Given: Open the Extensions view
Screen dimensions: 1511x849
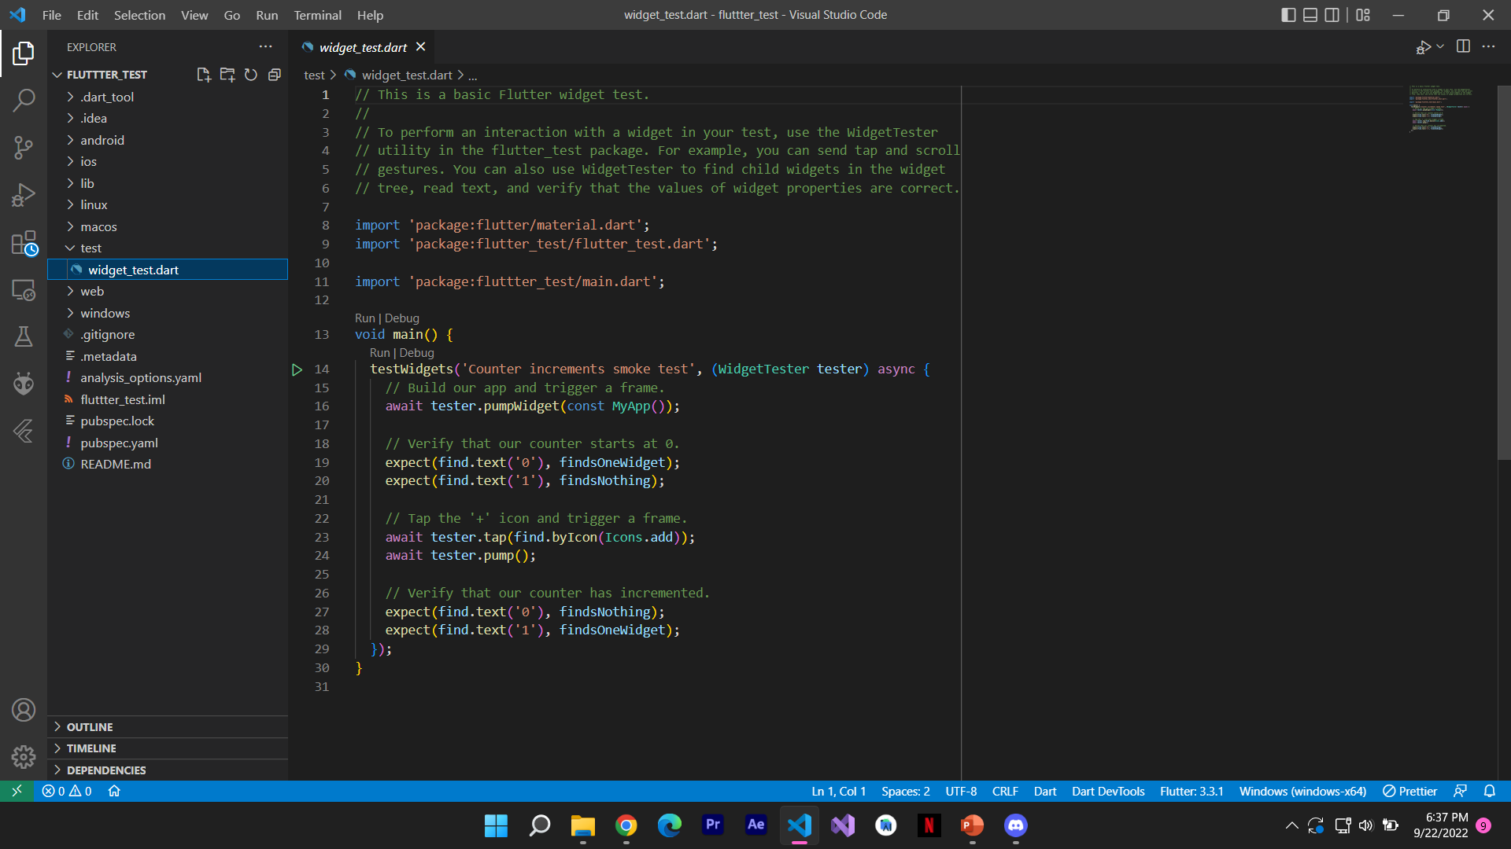Looking at the screenshot, I should (x=24, y=243).
